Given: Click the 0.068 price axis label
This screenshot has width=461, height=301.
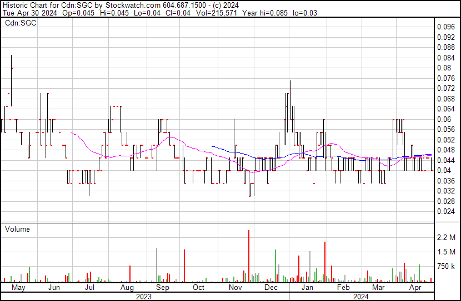Looking at the screenshot, I should [446, 99].
